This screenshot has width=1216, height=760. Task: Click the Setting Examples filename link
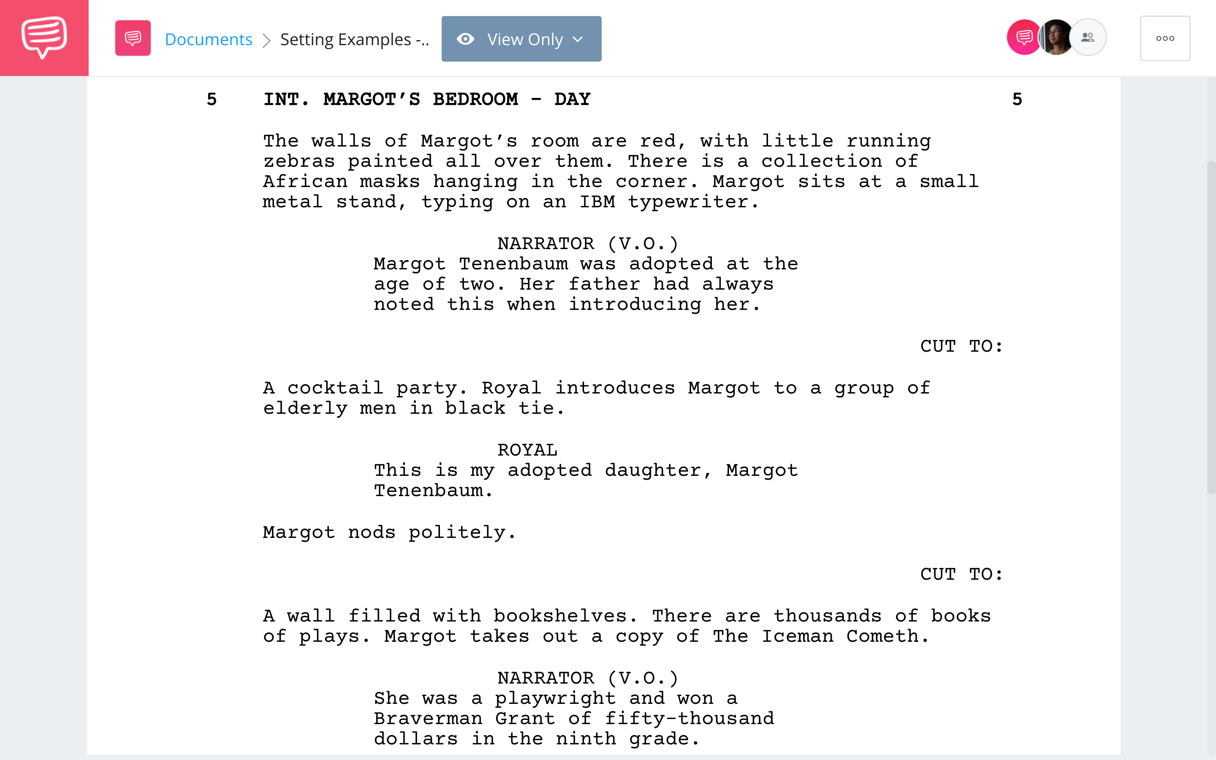(x=355, y=38)
